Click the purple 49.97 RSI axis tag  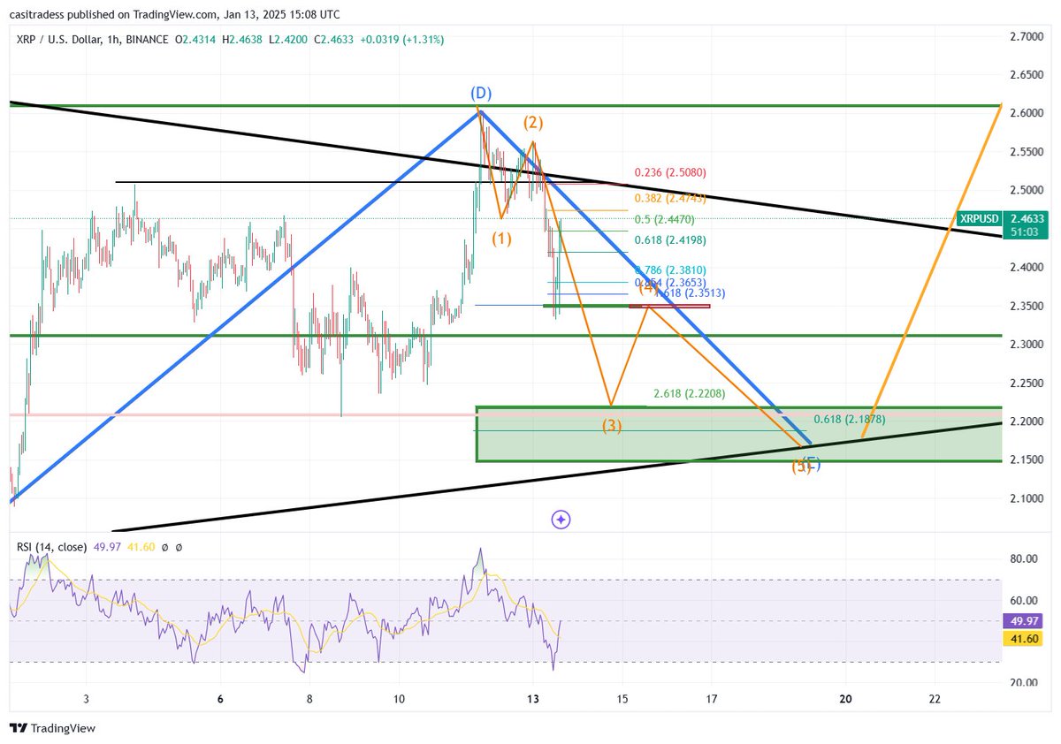[x=1024, y=622]
